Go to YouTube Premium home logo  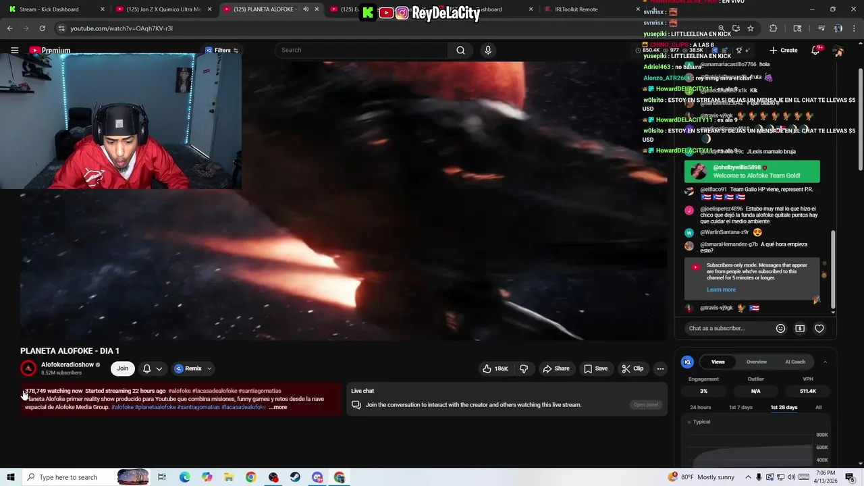click(49, 51)
